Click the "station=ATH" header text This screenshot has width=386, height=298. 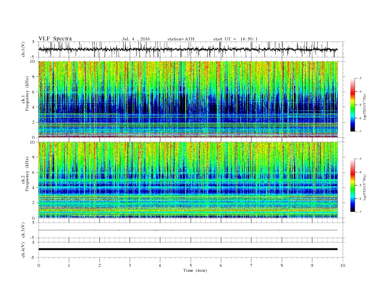point(181,39)
